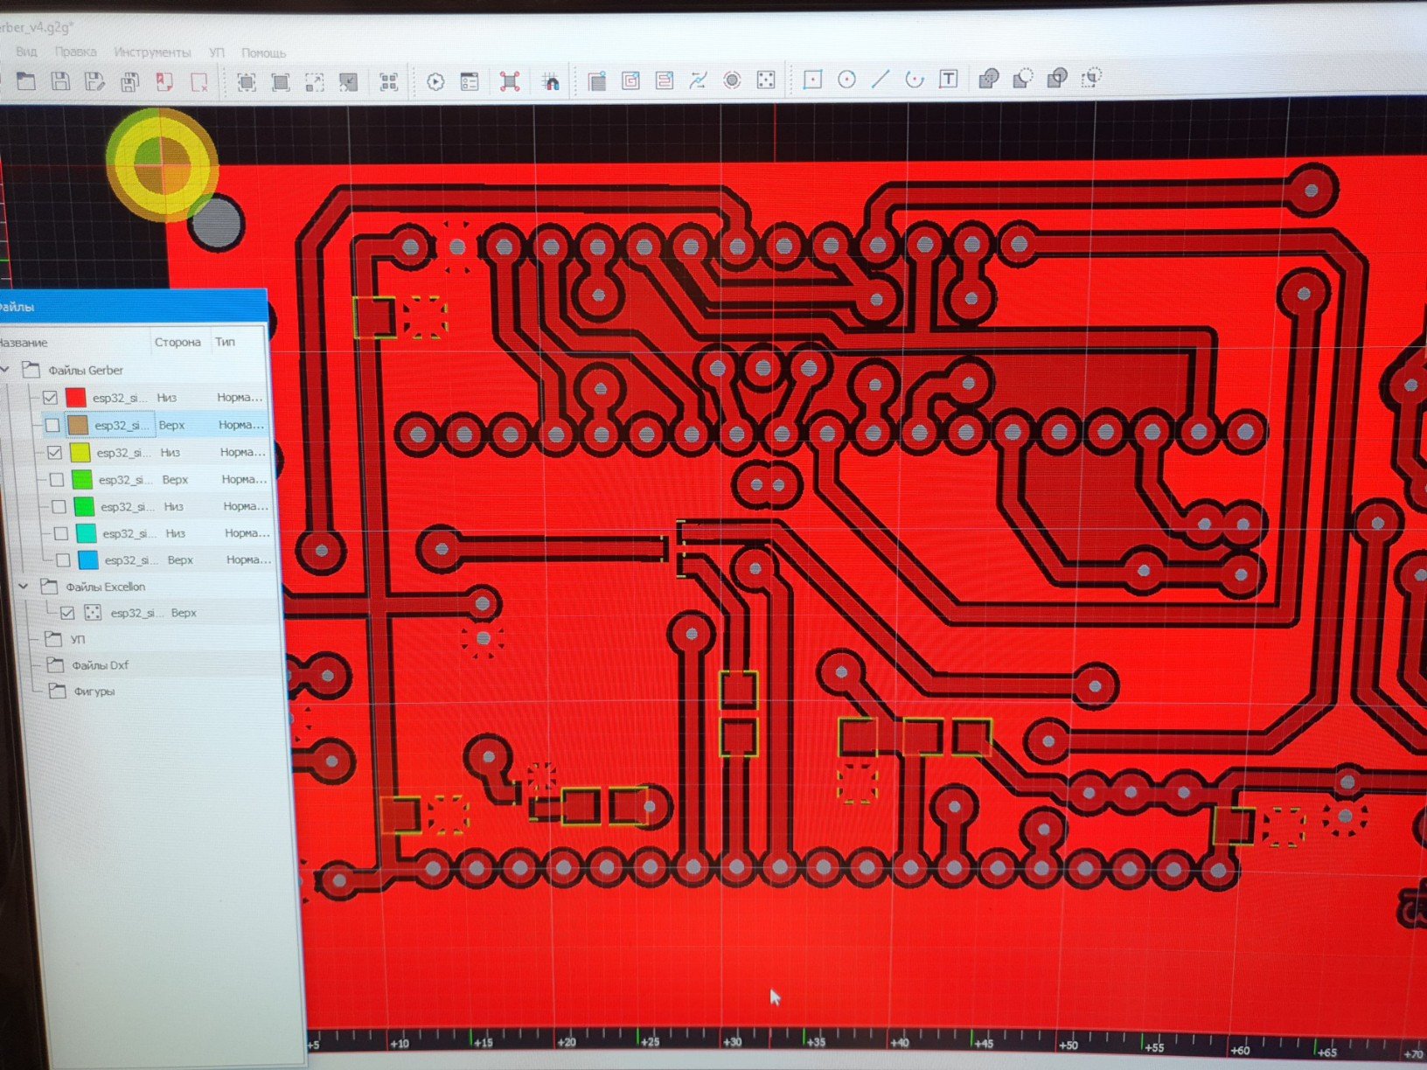Select the text T tool
The height and width of the screenshot is (1070, 1427).
[949, 80]
